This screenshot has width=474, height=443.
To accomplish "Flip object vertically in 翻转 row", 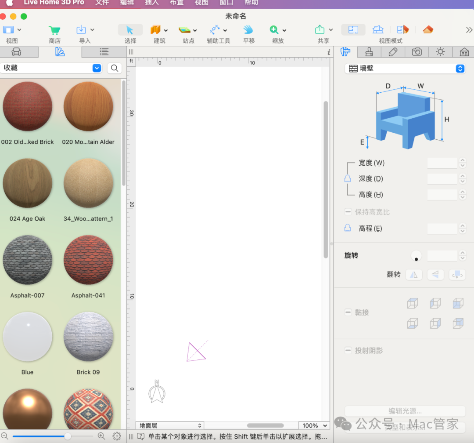I will pyautogui.click(x=435, y=275).
